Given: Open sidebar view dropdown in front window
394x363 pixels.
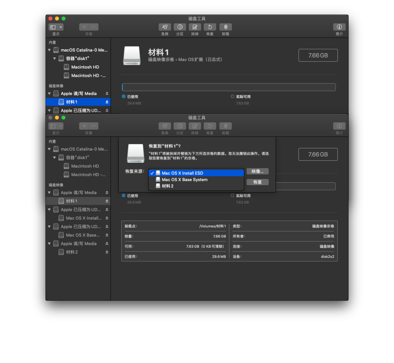Looking at the screenshot, I should [x=56, y=126].
